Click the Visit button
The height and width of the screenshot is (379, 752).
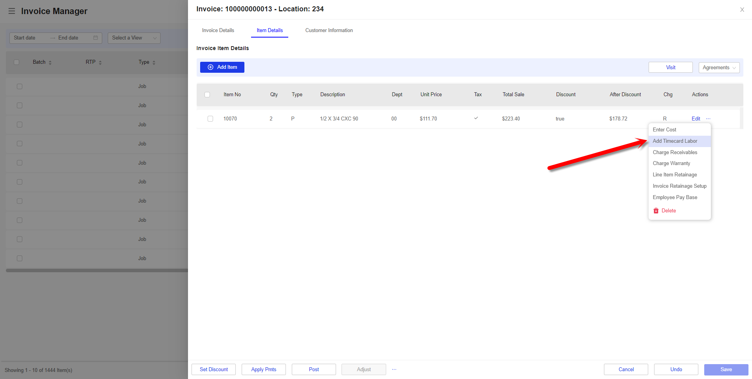671,67
